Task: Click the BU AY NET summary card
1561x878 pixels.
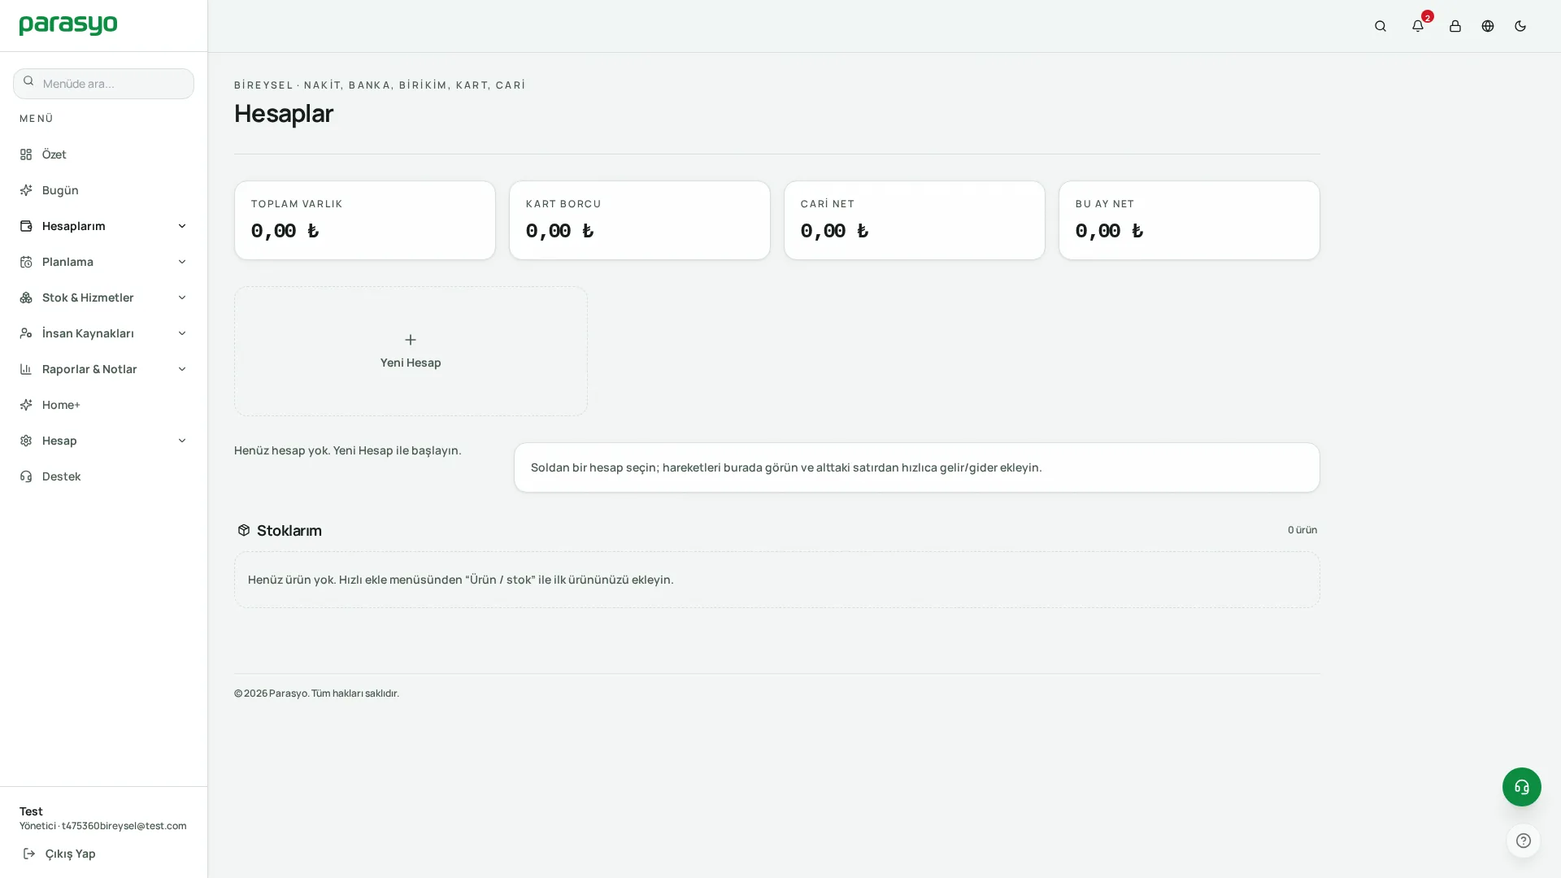Action: [1189, 220]
